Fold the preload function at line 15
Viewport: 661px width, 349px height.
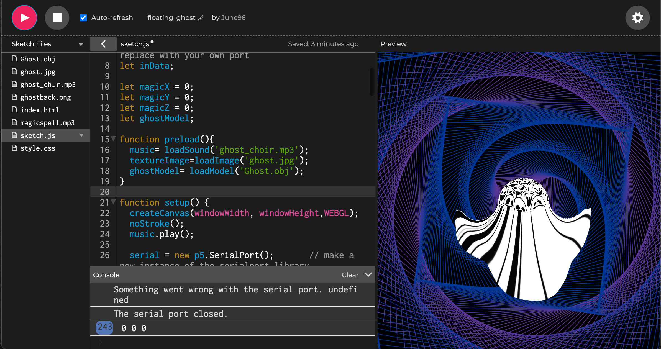click(x=113, y=139)
